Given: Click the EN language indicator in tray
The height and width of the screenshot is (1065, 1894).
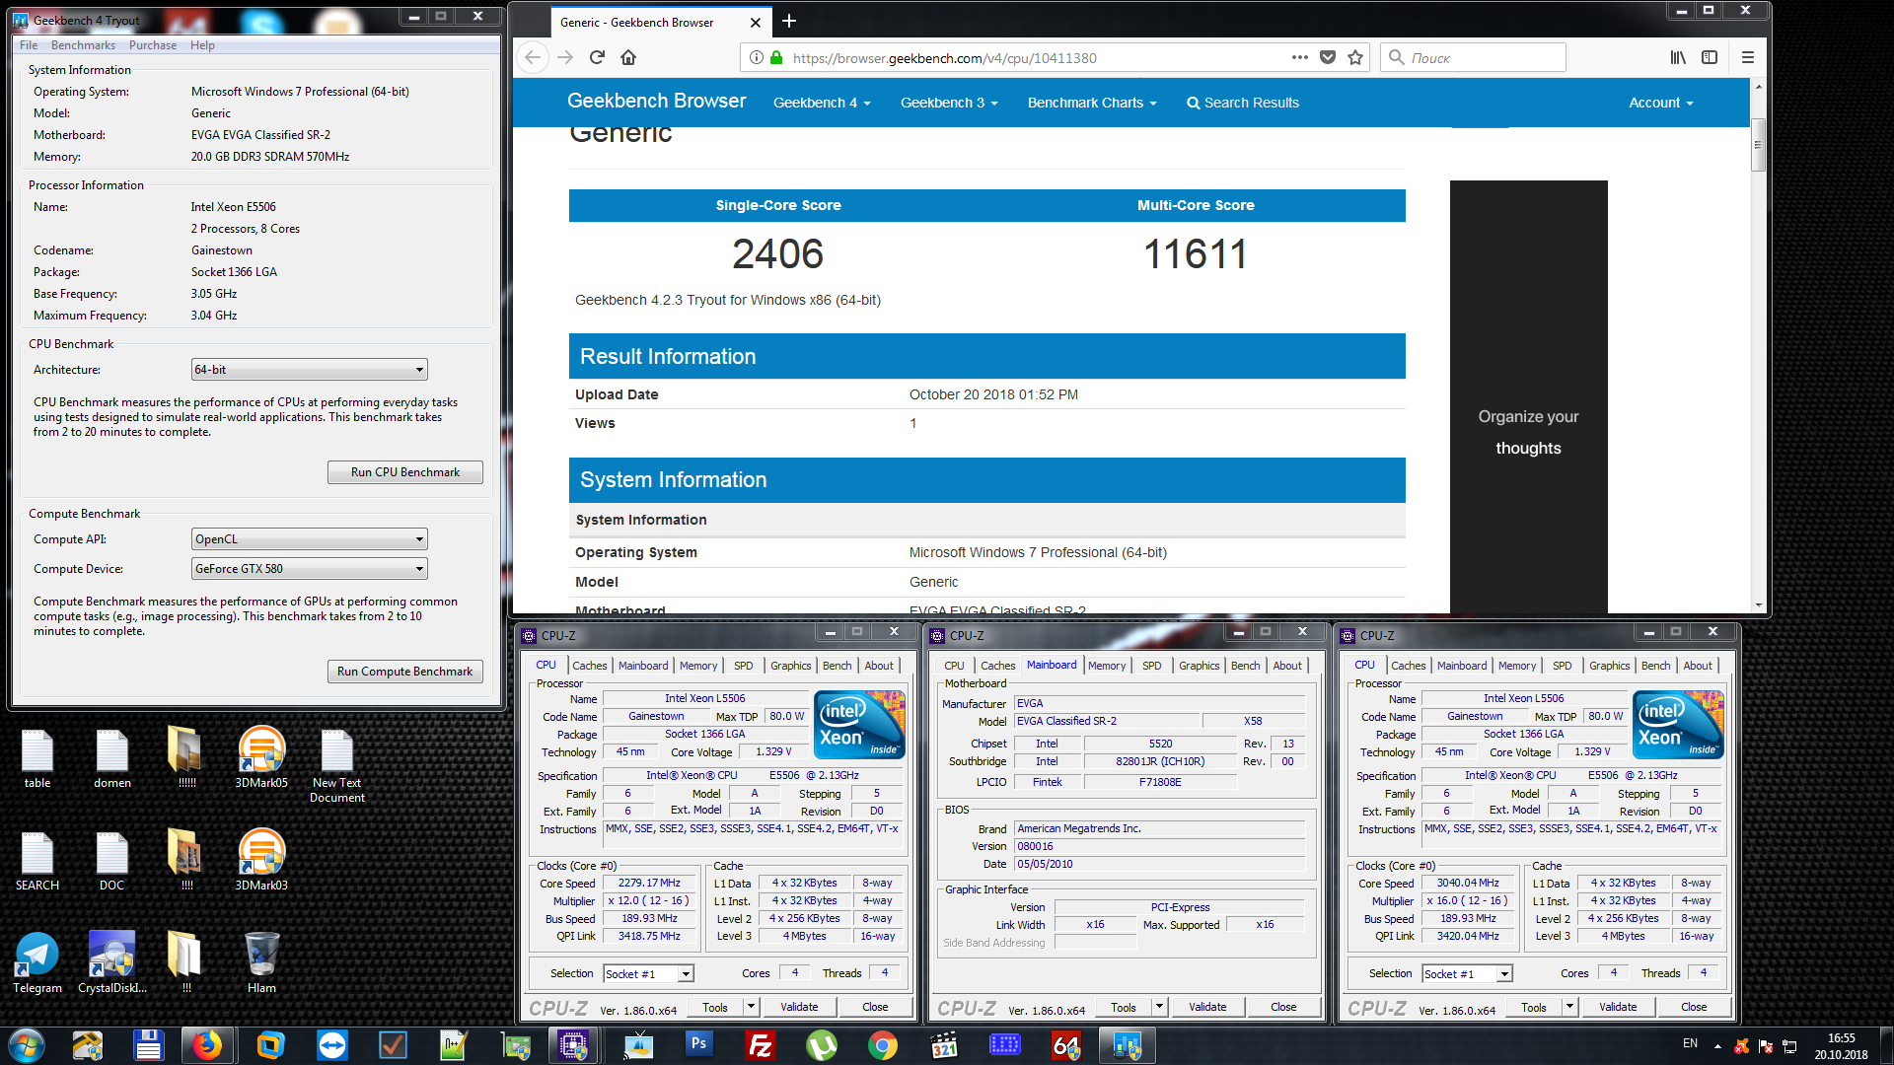Looking at the screenshot, I should [x=1690, y=1043].
